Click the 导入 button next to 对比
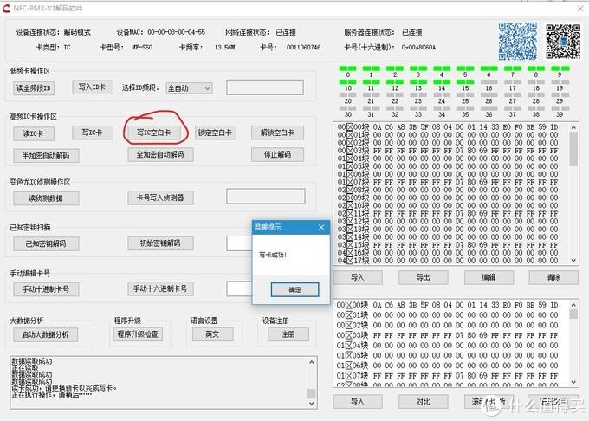Image resolution: width=589 pixels, height=421 pixels. (x=358, y=401)
